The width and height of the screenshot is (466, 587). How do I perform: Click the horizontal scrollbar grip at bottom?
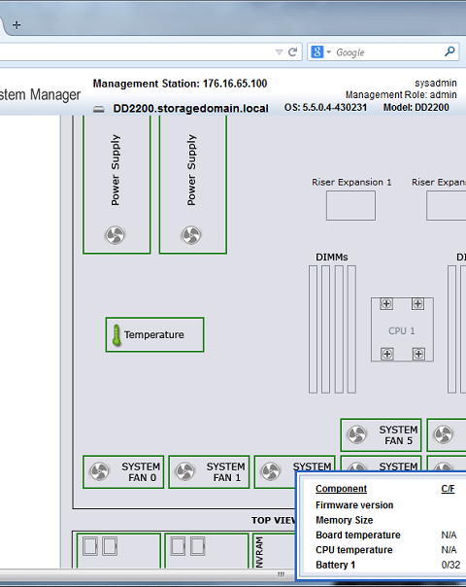pyautogui.click(x=281, y=574)
